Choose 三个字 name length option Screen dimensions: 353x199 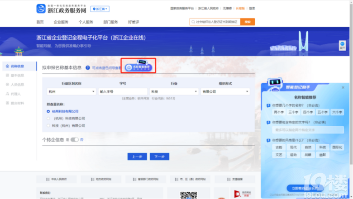tap(293, 112)
